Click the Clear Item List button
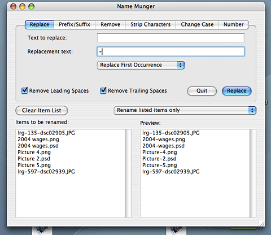The width and height of the screenshot is (271, 235). pos(42,110)
